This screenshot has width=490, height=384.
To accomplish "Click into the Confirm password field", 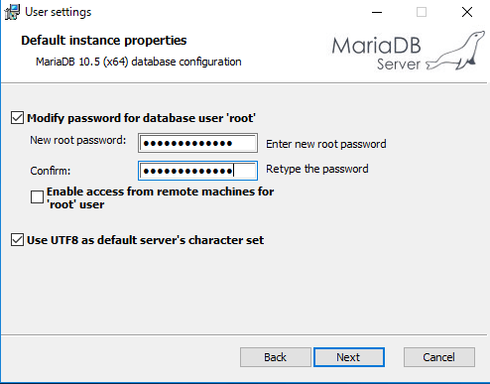I will (197, 171).
